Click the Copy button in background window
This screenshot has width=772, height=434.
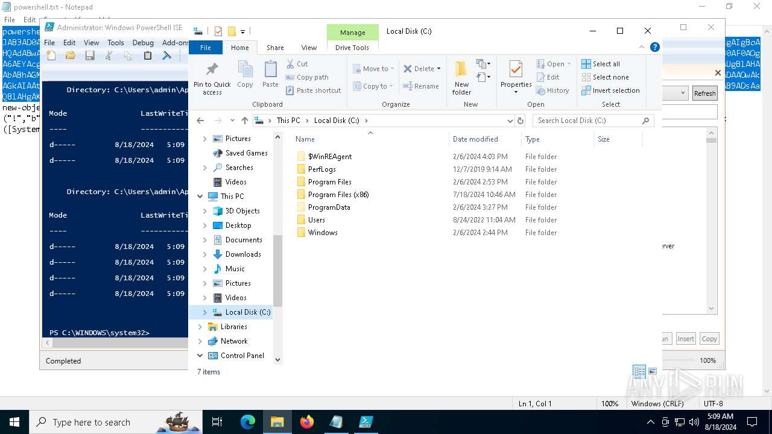click(709, 339)
